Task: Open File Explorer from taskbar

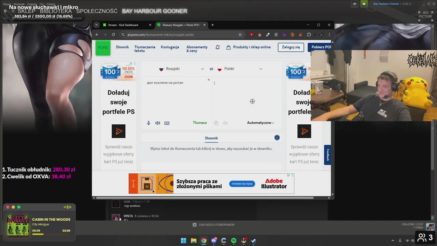Action: pyautogui.click(x=194, y=241)
